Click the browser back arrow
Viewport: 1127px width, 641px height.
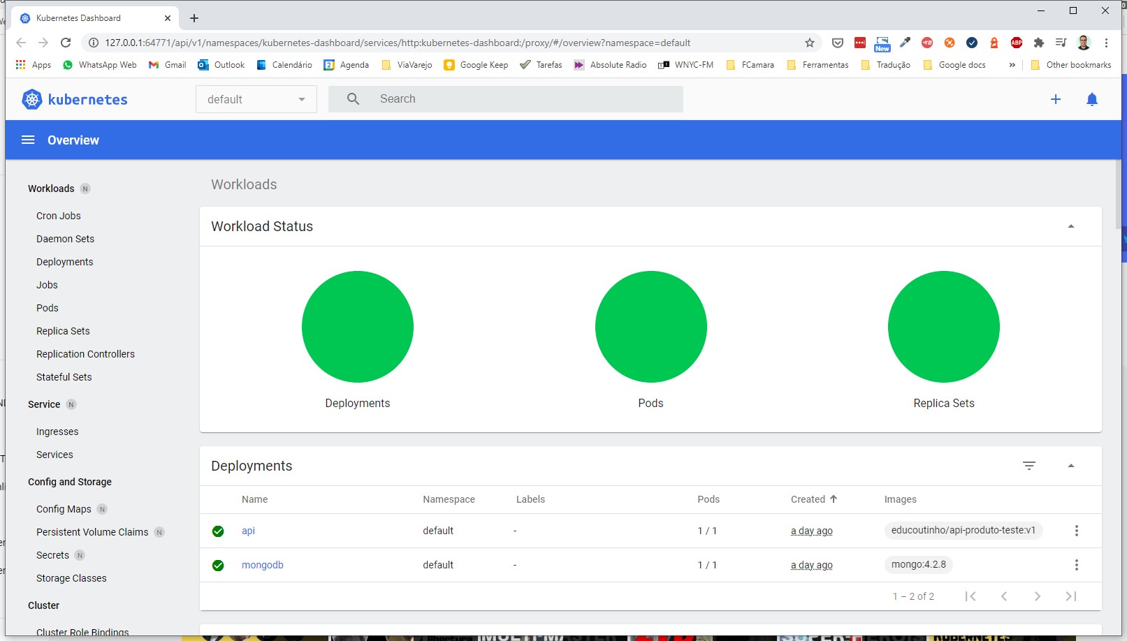(x=21, y=43)
